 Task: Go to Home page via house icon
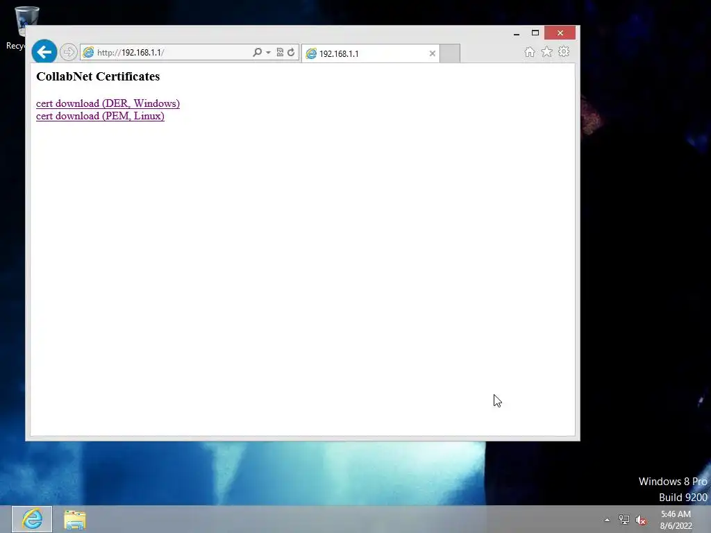(x=530, y=51)
